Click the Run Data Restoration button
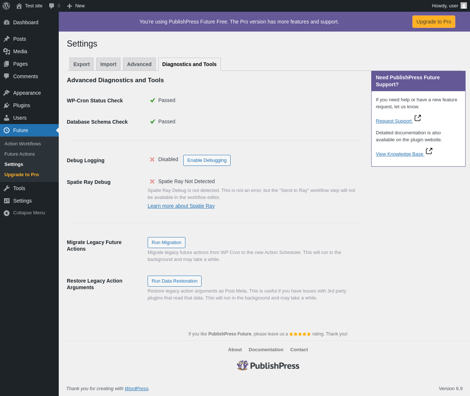Viewport: 470px width, 396px height. point(174,281)
